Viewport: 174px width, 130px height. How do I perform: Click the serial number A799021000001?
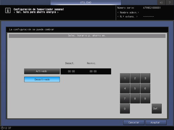152,8
